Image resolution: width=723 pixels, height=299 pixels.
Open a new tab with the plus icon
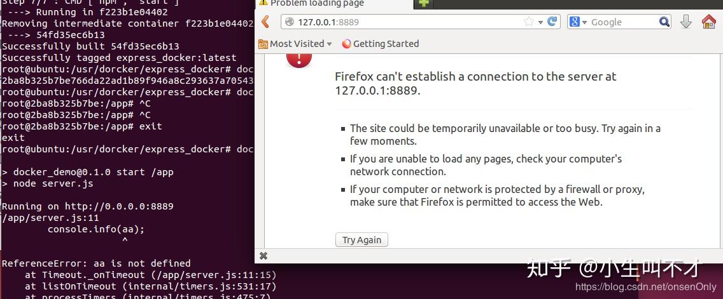424,3
